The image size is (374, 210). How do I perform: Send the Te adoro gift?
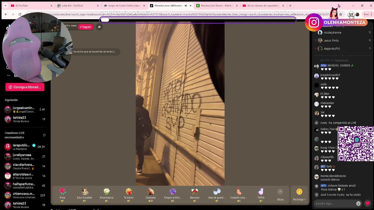[129, 195]
